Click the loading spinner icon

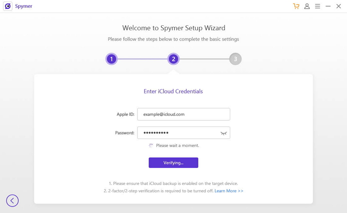(151, 146)
